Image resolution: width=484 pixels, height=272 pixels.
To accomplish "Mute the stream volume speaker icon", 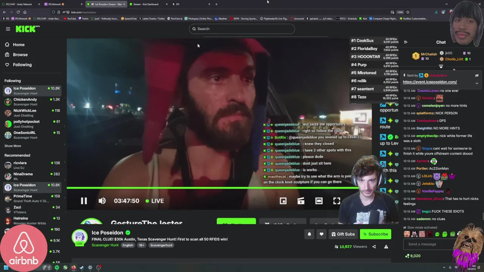I will (102, 201).
